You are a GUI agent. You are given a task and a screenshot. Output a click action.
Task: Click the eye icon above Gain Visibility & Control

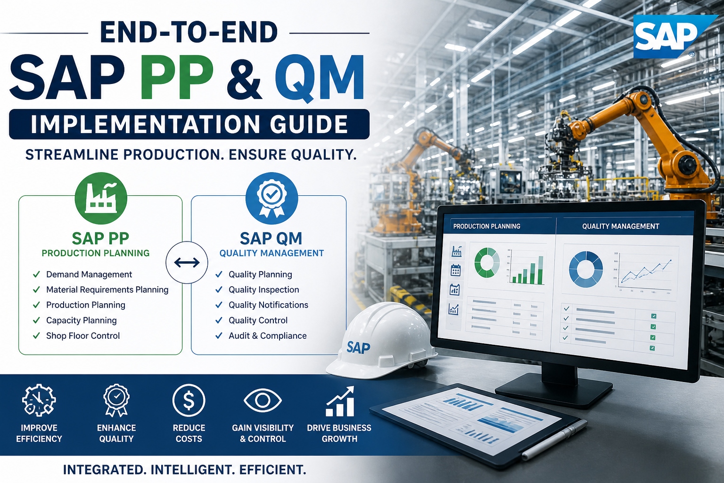[263, 400]
